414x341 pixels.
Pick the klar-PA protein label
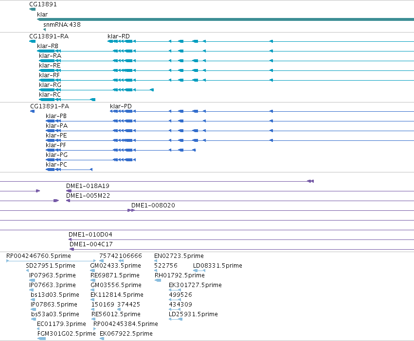pos(56,126)
